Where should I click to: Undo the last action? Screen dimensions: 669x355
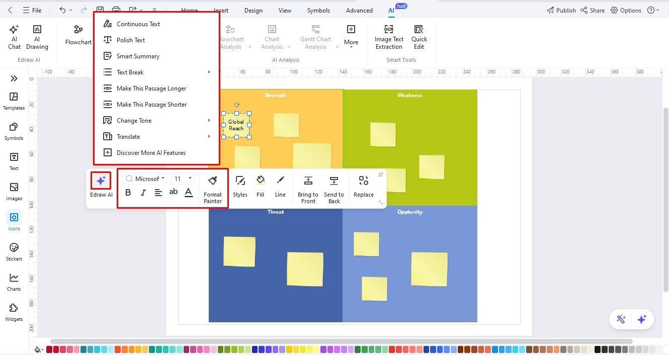coord(62,10)
